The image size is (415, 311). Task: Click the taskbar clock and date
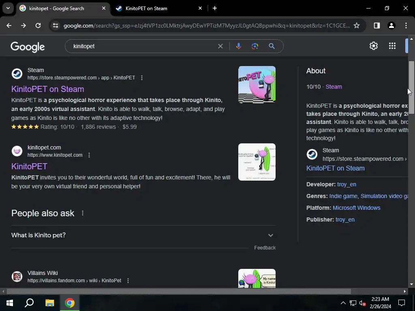click(x=380, y=303)
